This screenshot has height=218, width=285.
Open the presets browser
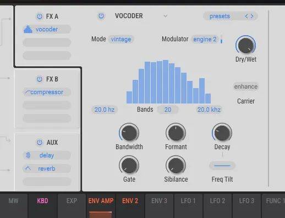[220, 16]
